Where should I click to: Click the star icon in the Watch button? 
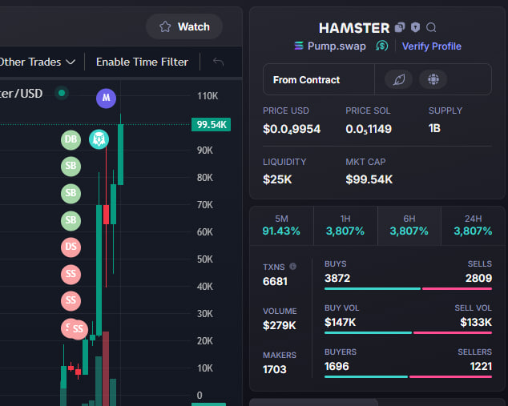pos(165,26)
